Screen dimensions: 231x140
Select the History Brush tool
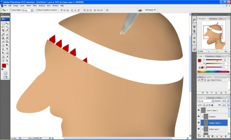tap(7, 38)
